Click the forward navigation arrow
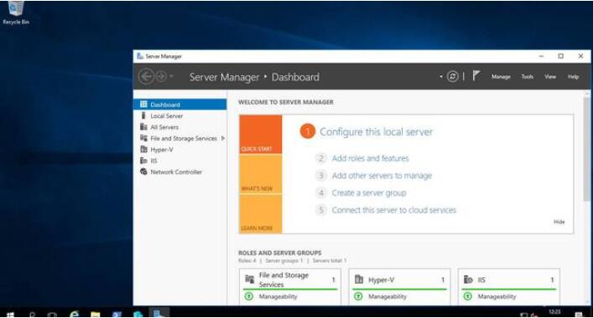The height and width of the screenshot is (318, 593). click(x=161, y=77)
